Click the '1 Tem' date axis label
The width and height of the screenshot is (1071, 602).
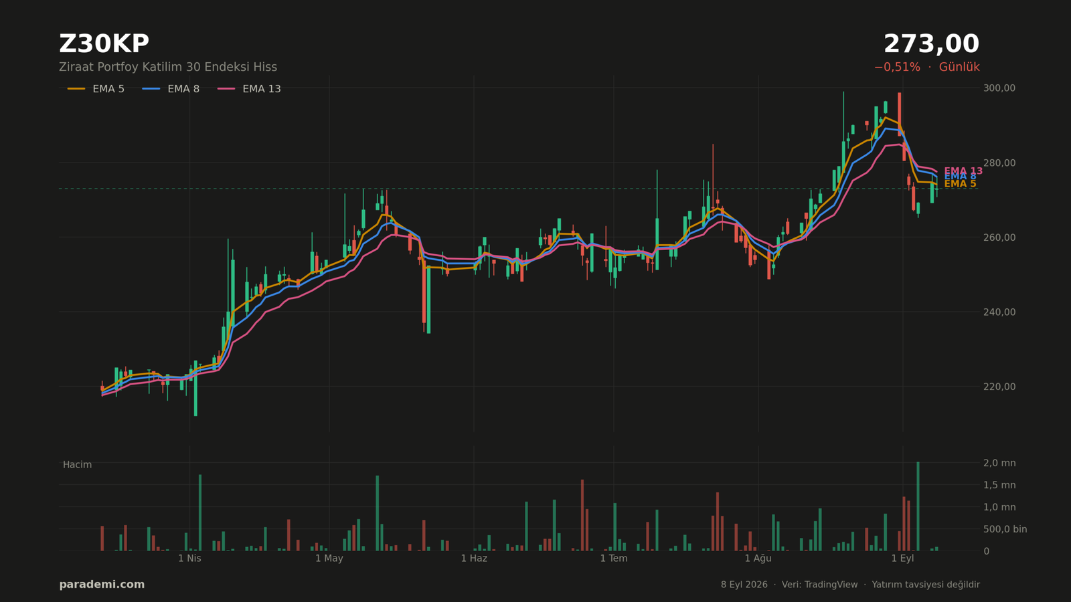(x=614, y=559)
